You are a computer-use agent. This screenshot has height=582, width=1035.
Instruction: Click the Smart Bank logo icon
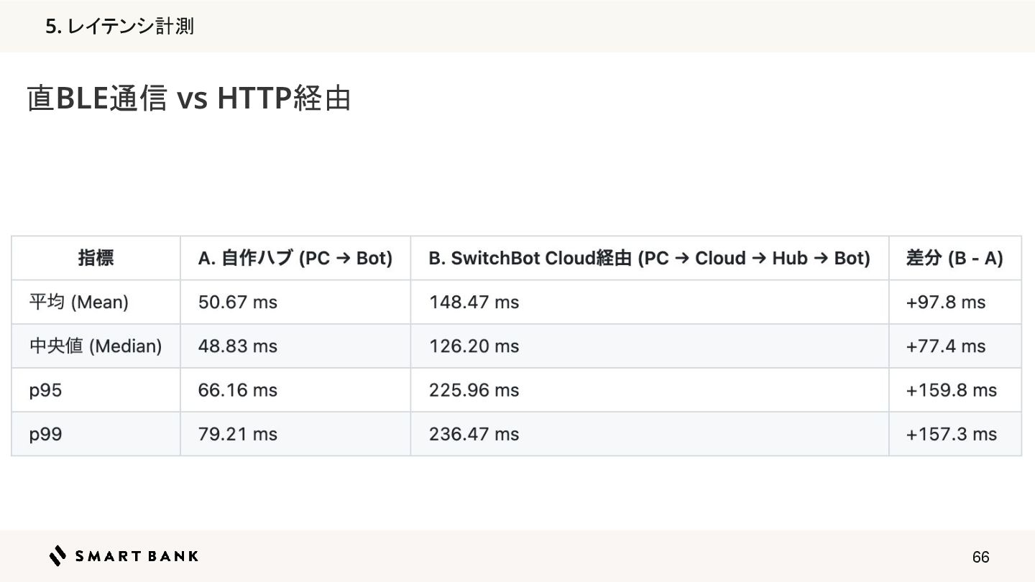tap(58, 555)
